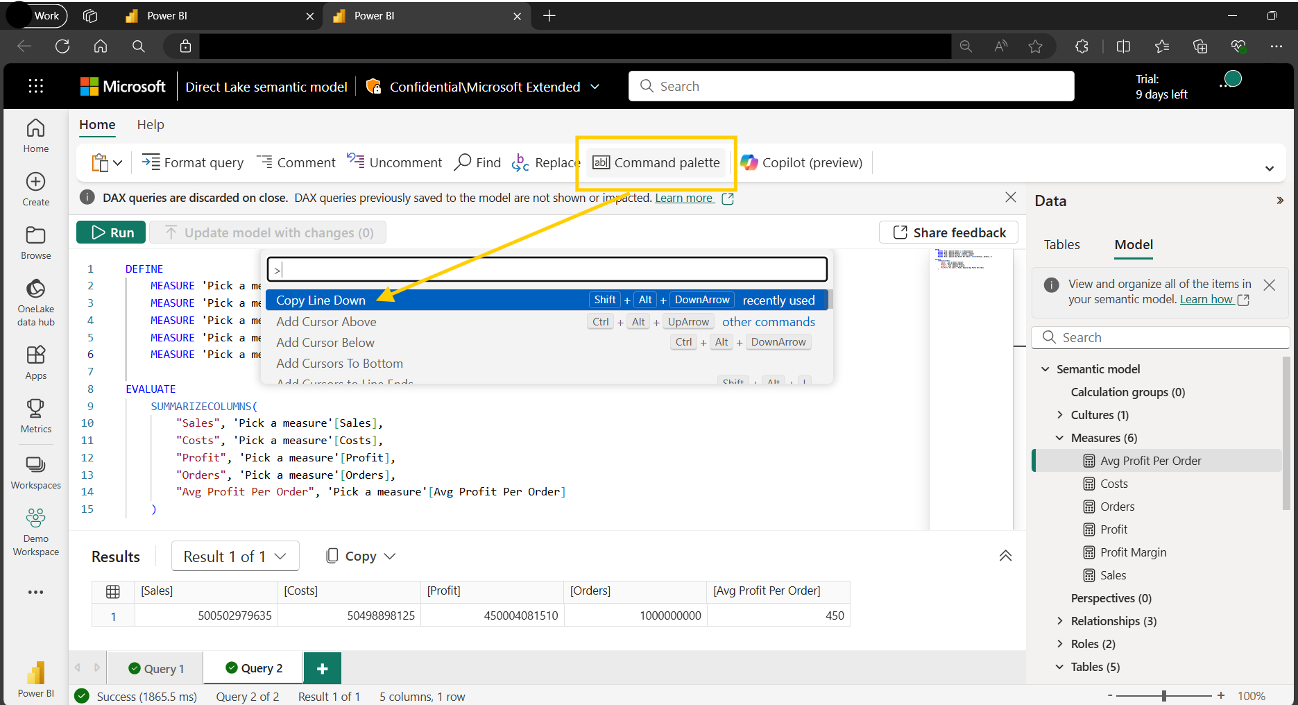Click the Format query toolbar button
1298x705 pixels.
(x=193, y=162)
